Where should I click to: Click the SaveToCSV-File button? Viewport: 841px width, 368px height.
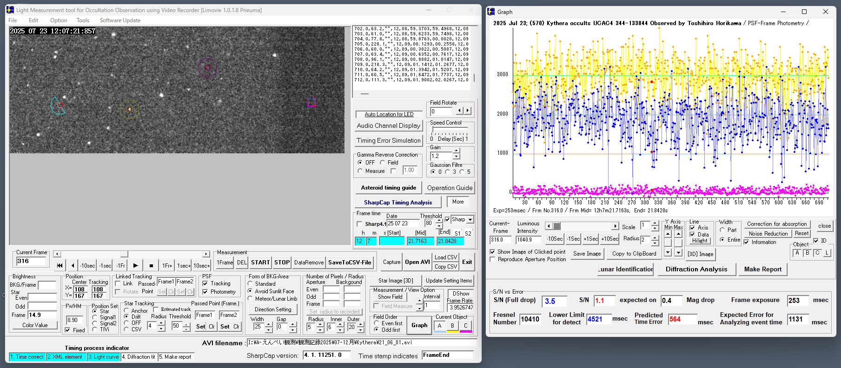(x=350, y=263)
